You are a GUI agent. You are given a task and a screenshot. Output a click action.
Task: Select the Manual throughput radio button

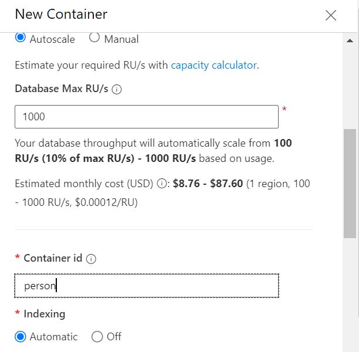pyautogui.click(x=94, y=38)
